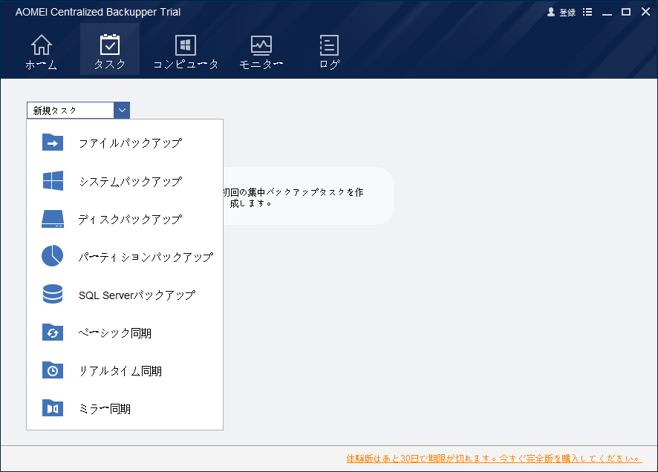
Task: Click the trial expiry purchase link
Action: point(494,458)
